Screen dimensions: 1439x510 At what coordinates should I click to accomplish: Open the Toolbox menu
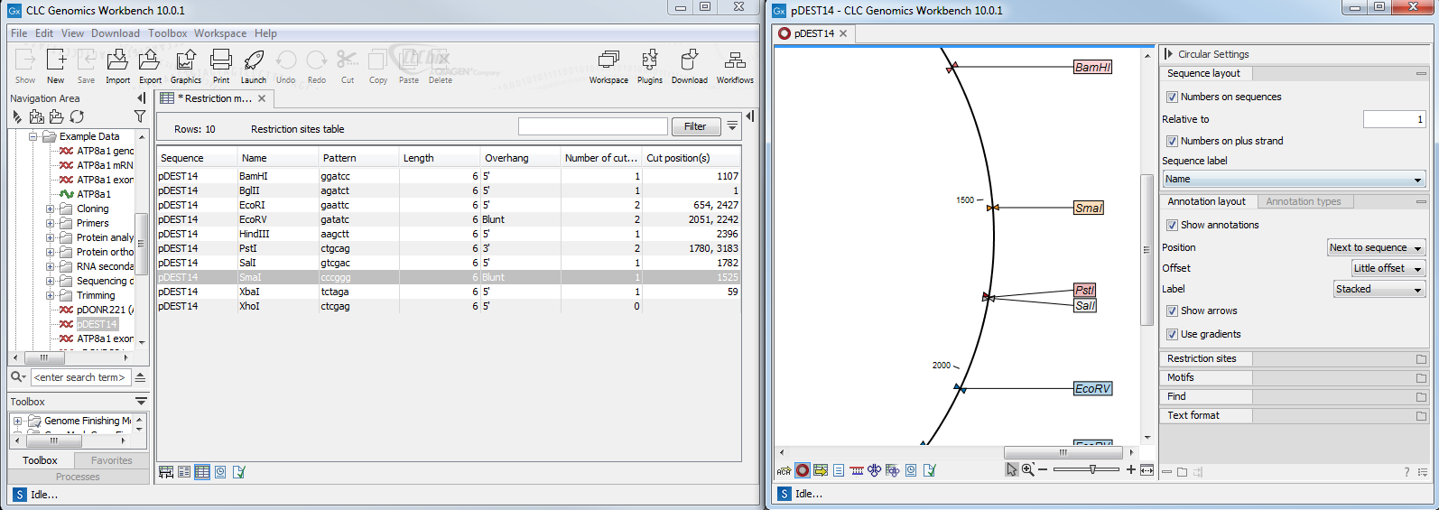tap(167, 33)
